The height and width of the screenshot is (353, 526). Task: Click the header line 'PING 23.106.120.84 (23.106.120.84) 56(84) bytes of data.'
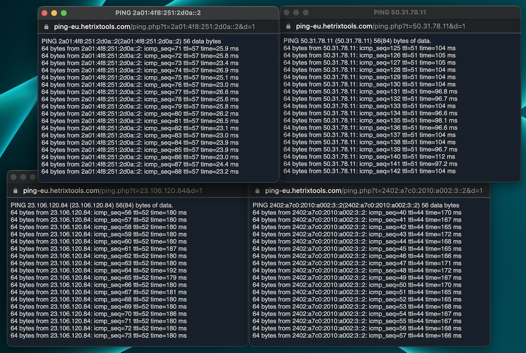pyautogui.click(x=92, y=205)
